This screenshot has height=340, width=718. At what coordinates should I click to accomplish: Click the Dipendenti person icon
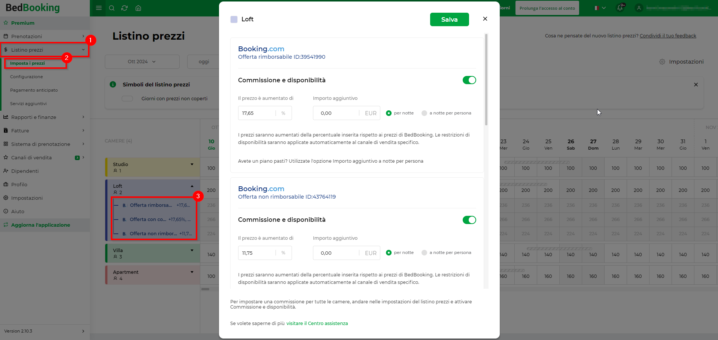coord(6,171)
